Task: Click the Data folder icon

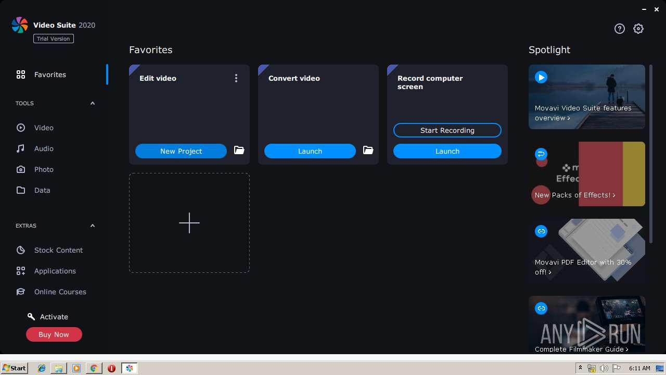Action: pos(21,190)
